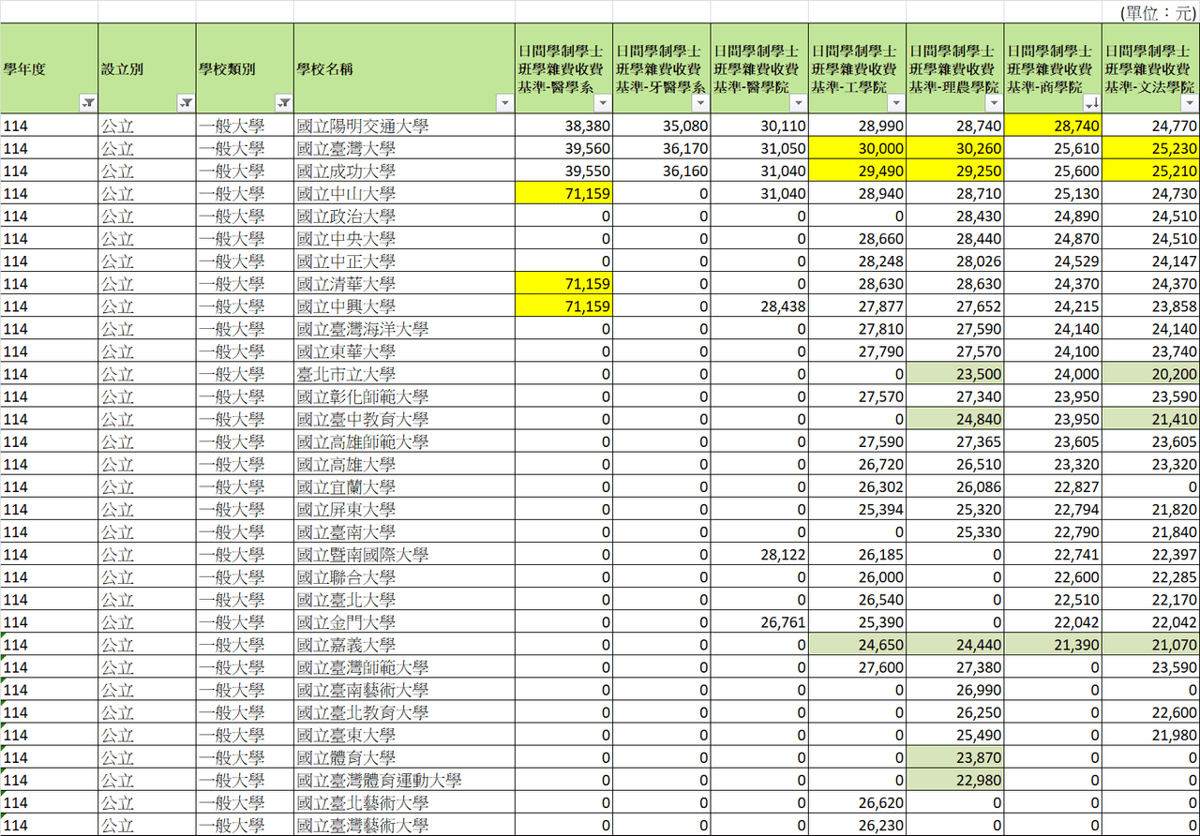1200x836 pixels.
Task: Select the 28,122 cell
Action: click(x=759, y=554)
